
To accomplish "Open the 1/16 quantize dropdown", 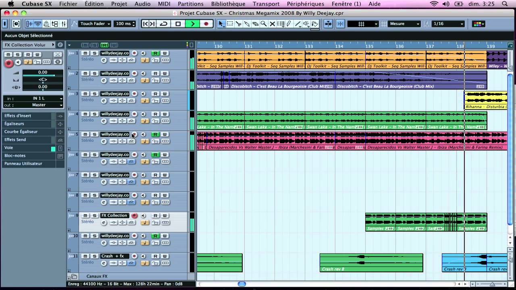I will [x=448, y=24].
